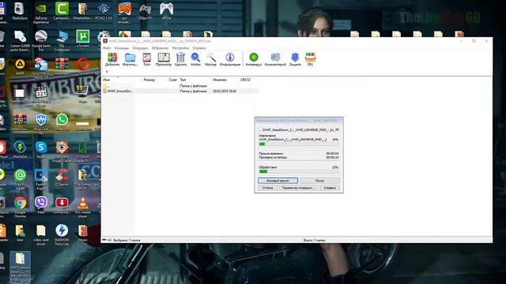Open the AIMP player desktop icon
The image size is (506, 284).
20,66
